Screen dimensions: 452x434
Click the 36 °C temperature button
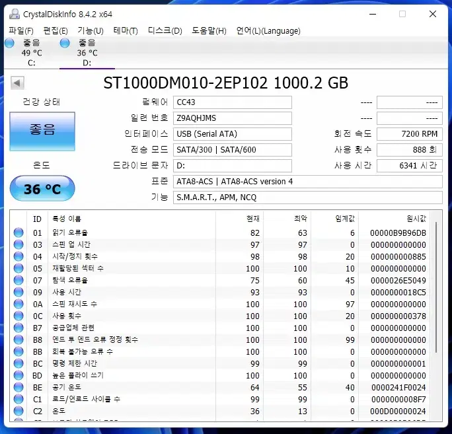click(x=42, y=188)
